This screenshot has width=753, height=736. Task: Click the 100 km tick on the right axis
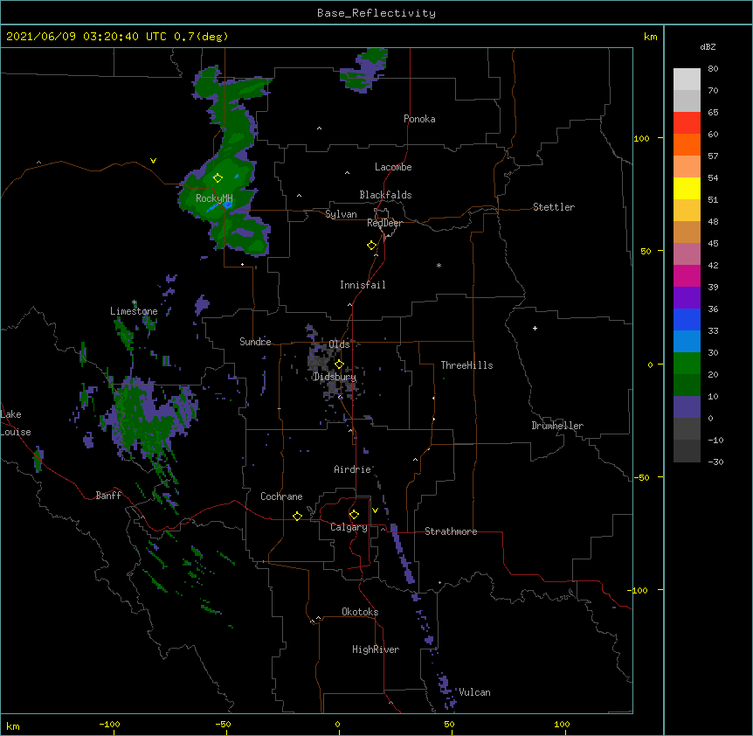[661, 138]
